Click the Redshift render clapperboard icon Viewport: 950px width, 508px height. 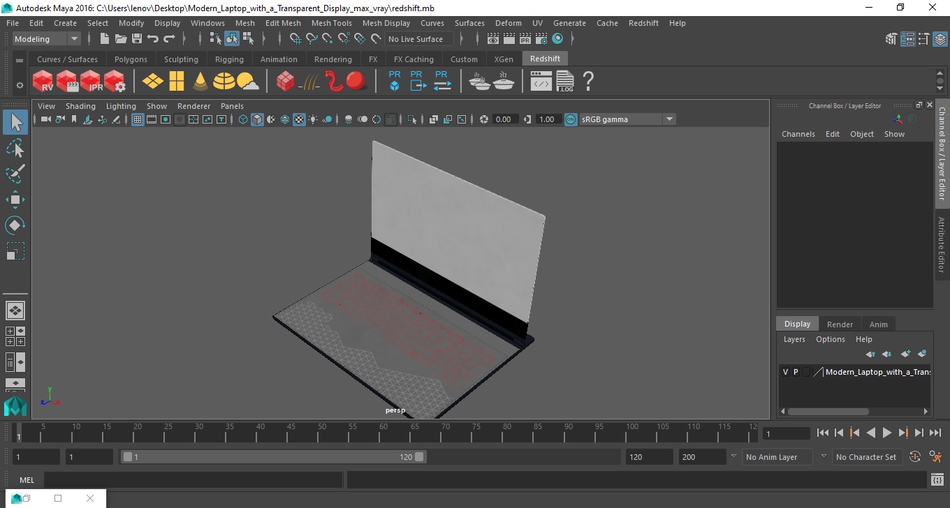67,81
